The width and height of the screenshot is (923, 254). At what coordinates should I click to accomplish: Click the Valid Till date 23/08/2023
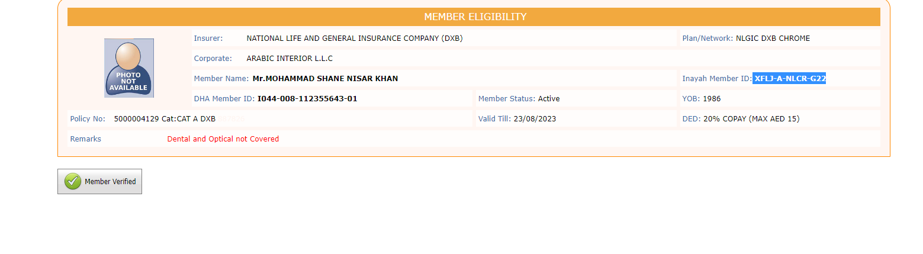click(x=535, y=119)
